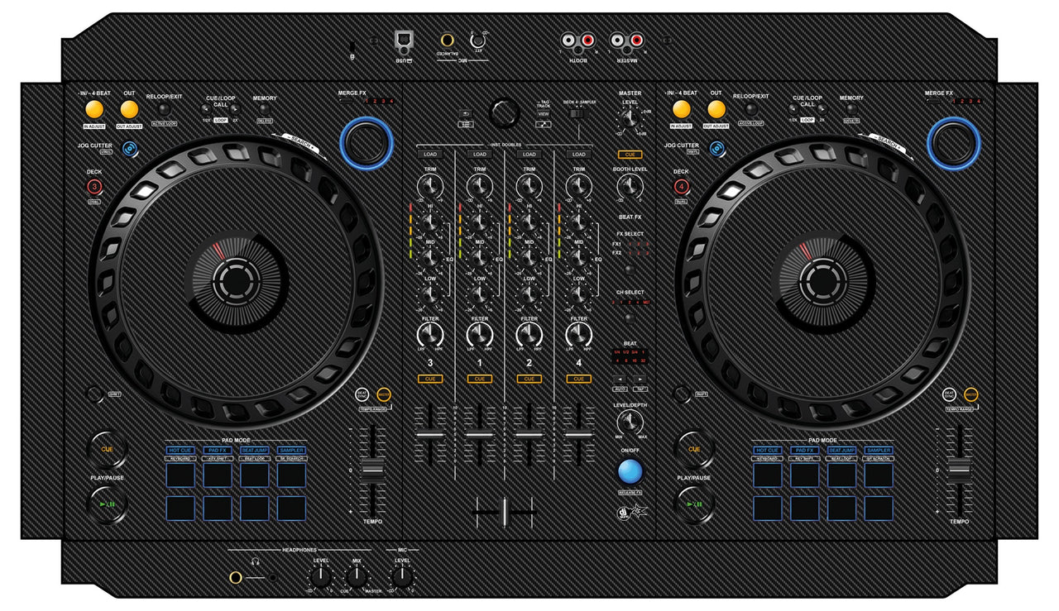Click the channel 2 MID EQ knob
1059x611 pixels.
point(529,257)
